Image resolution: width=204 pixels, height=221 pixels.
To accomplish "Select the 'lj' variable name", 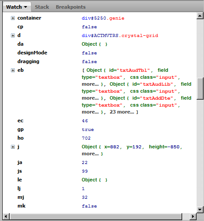I will tap(19, 188).
